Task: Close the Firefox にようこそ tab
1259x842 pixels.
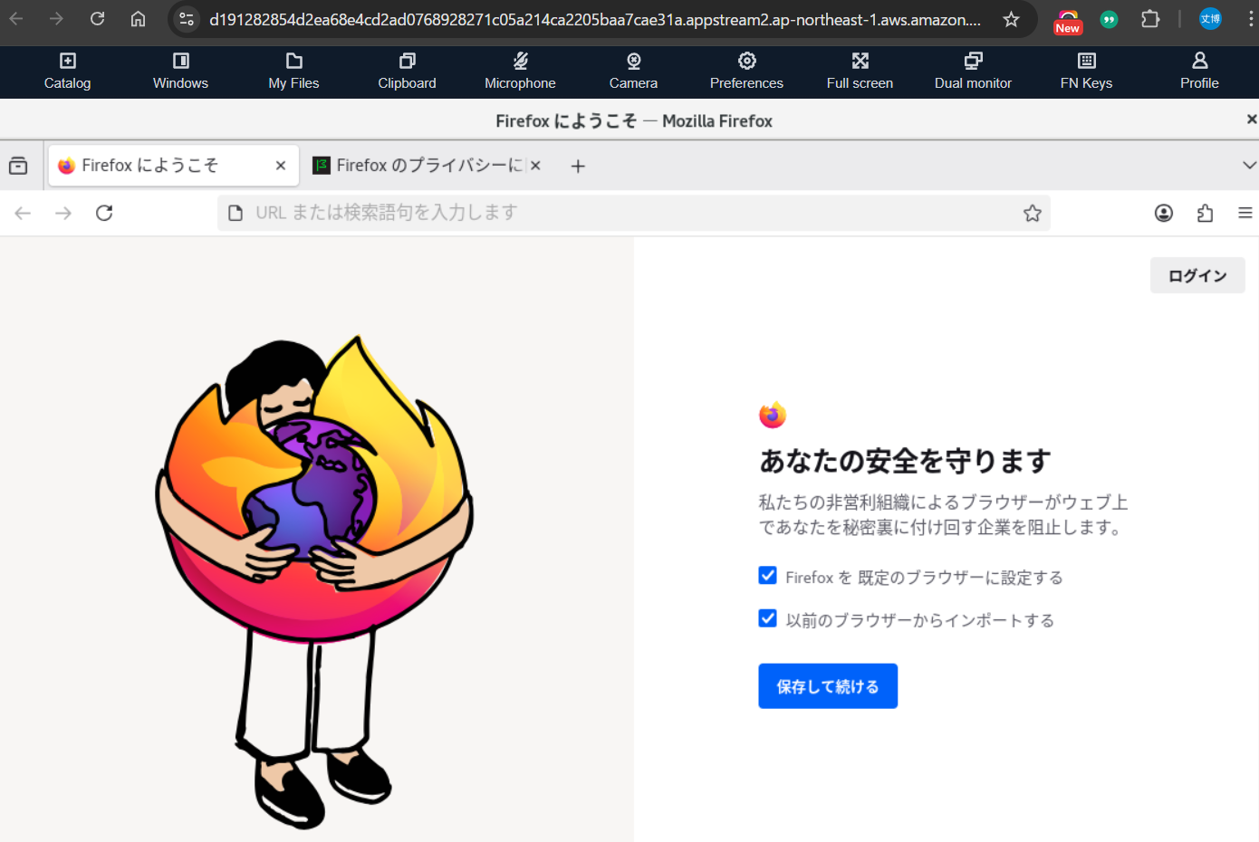Action: pos(281,166)
